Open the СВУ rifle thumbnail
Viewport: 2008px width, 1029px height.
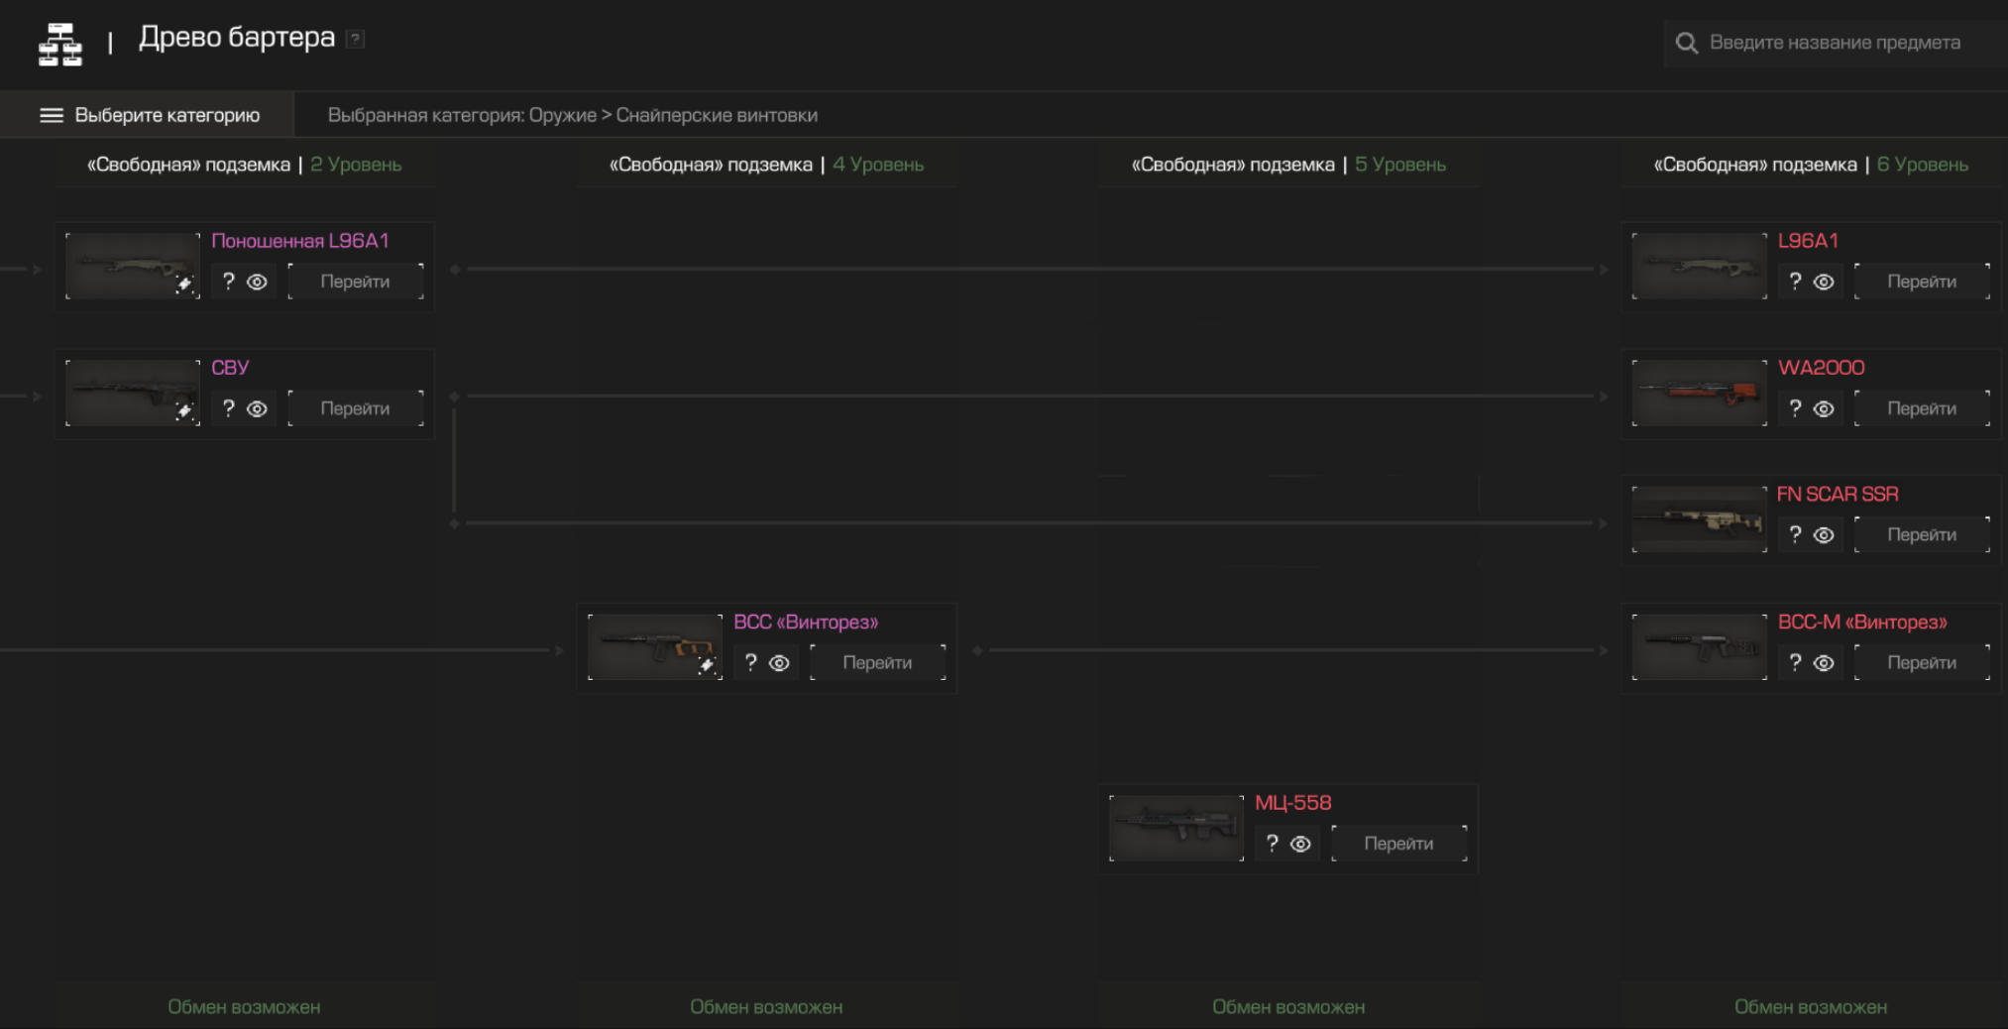point(133,393)
